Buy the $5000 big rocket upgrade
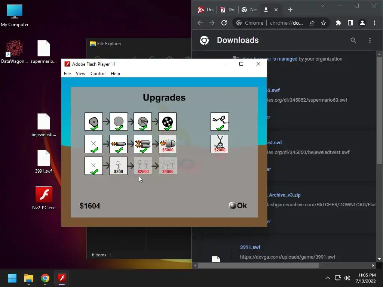Image resolution: width=383 pixels, height=287 pixels. click(x=168, y=144)
